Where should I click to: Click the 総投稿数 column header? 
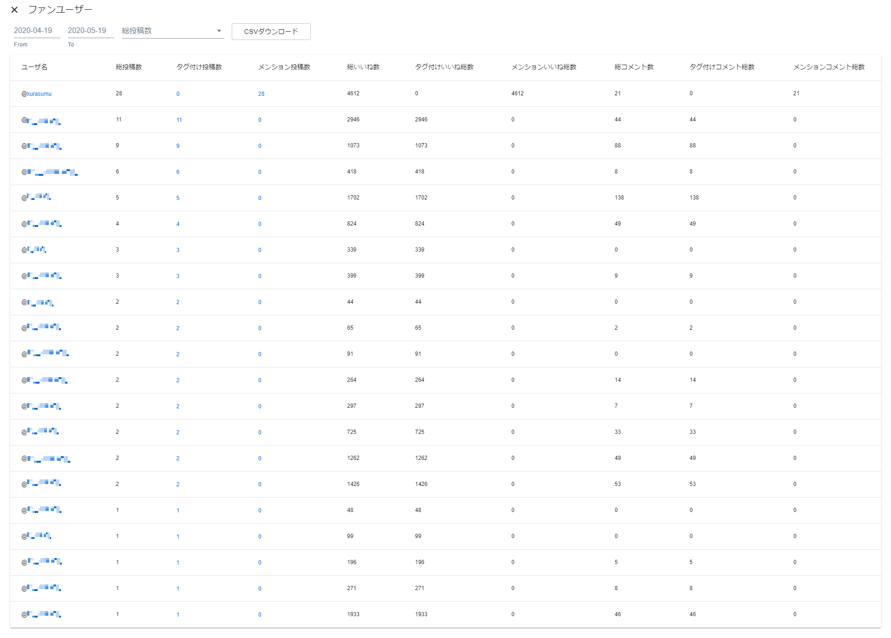coord(129,67)
